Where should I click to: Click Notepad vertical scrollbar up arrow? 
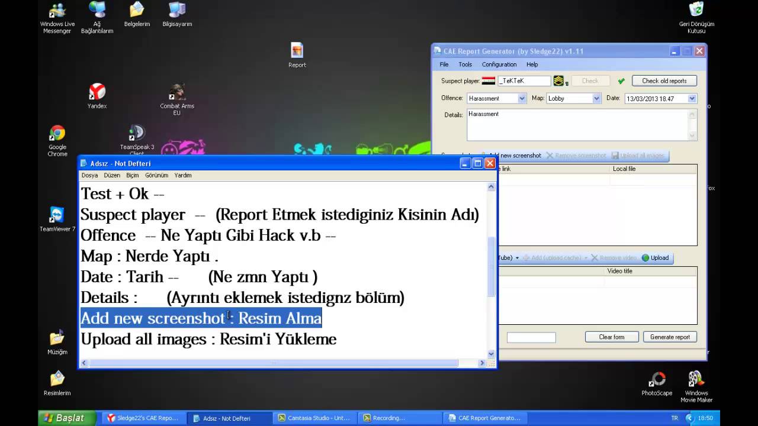click(491, 187)
